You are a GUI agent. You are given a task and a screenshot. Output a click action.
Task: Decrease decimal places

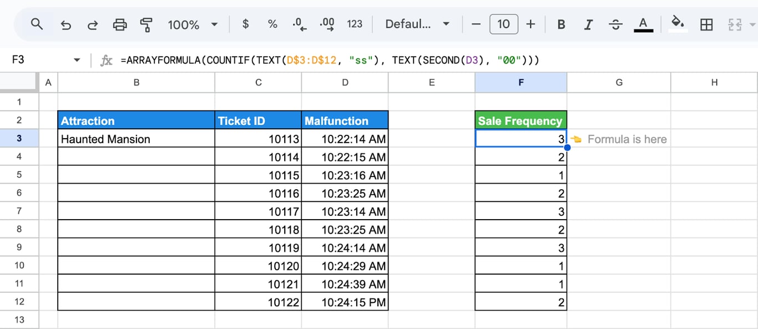pyautogui.click(x=300, y=24)
